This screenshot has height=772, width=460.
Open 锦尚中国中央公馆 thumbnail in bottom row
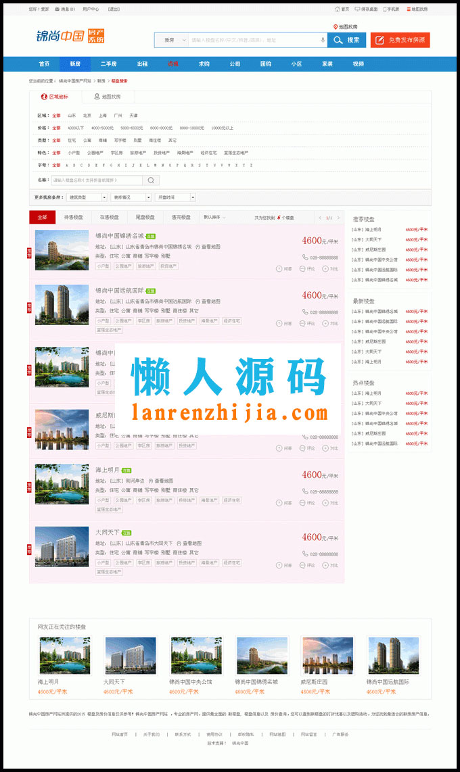coord(196,655)
